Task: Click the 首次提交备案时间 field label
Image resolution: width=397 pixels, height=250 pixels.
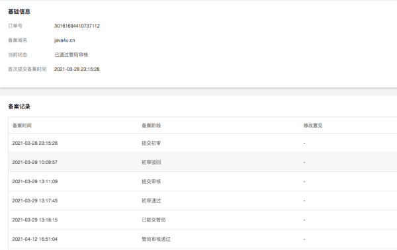Action: 27,69
